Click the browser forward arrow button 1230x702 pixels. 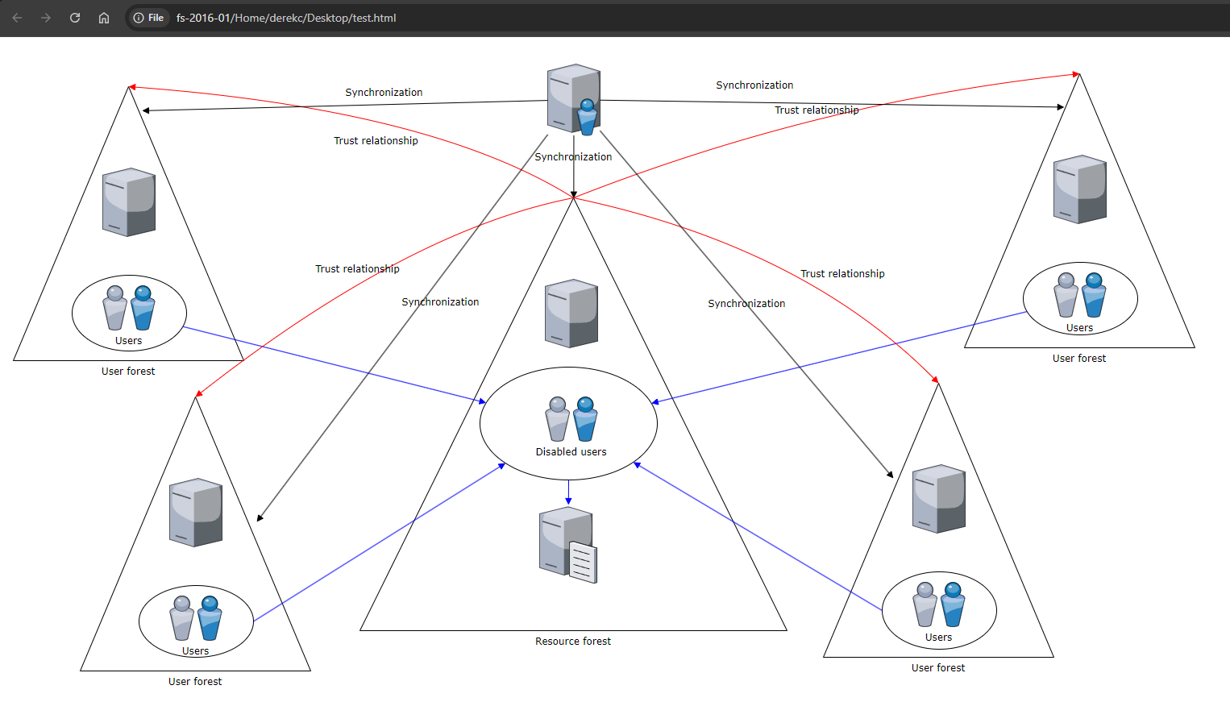tap(46, 18)
